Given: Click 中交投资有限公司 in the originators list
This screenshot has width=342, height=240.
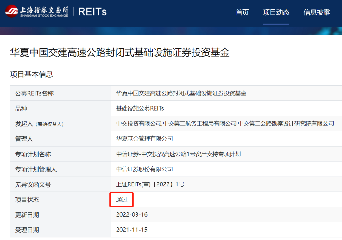Looking at the screenshot, I should click(139, 123).
